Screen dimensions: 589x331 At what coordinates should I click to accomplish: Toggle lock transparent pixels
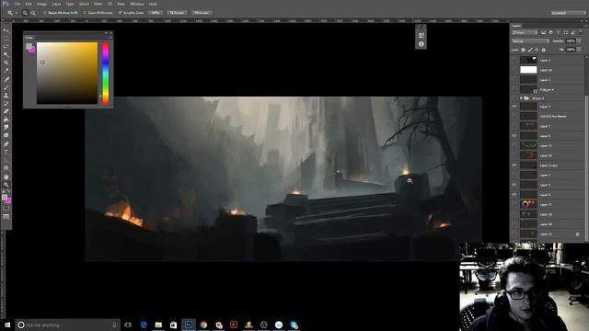[524, 50]
